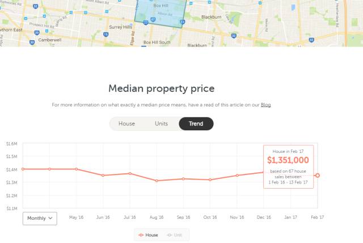The height and width of the screenshot is (243, 363).
Task: Click route 30 shield near Camberwell
Action: [32, 42]
